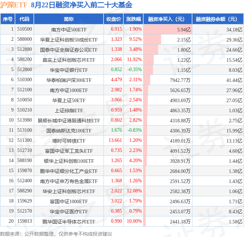Click code 159870

(x=24, y=170)
